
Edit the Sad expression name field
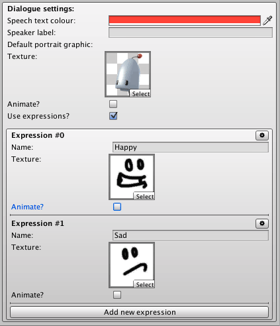point(191,235)
